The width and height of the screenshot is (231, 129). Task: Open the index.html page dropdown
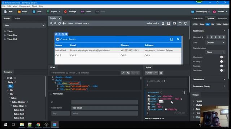153,23
